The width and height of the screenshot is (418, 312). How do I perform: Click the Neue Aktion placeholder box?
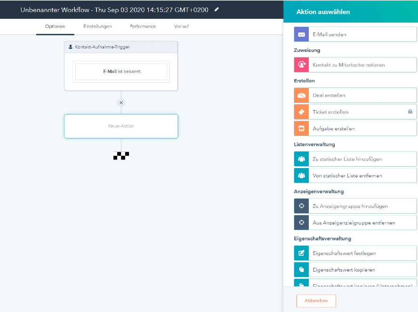tap(121, 126)
